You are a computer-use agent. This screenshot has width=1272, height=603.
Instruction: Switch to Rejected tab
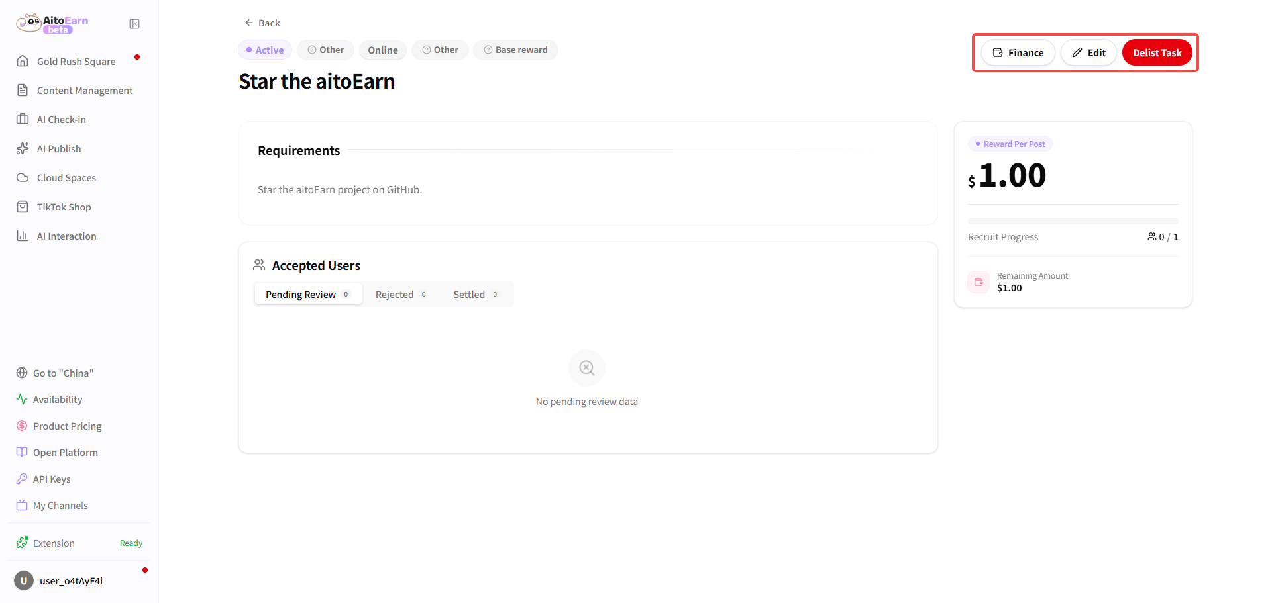401,294
